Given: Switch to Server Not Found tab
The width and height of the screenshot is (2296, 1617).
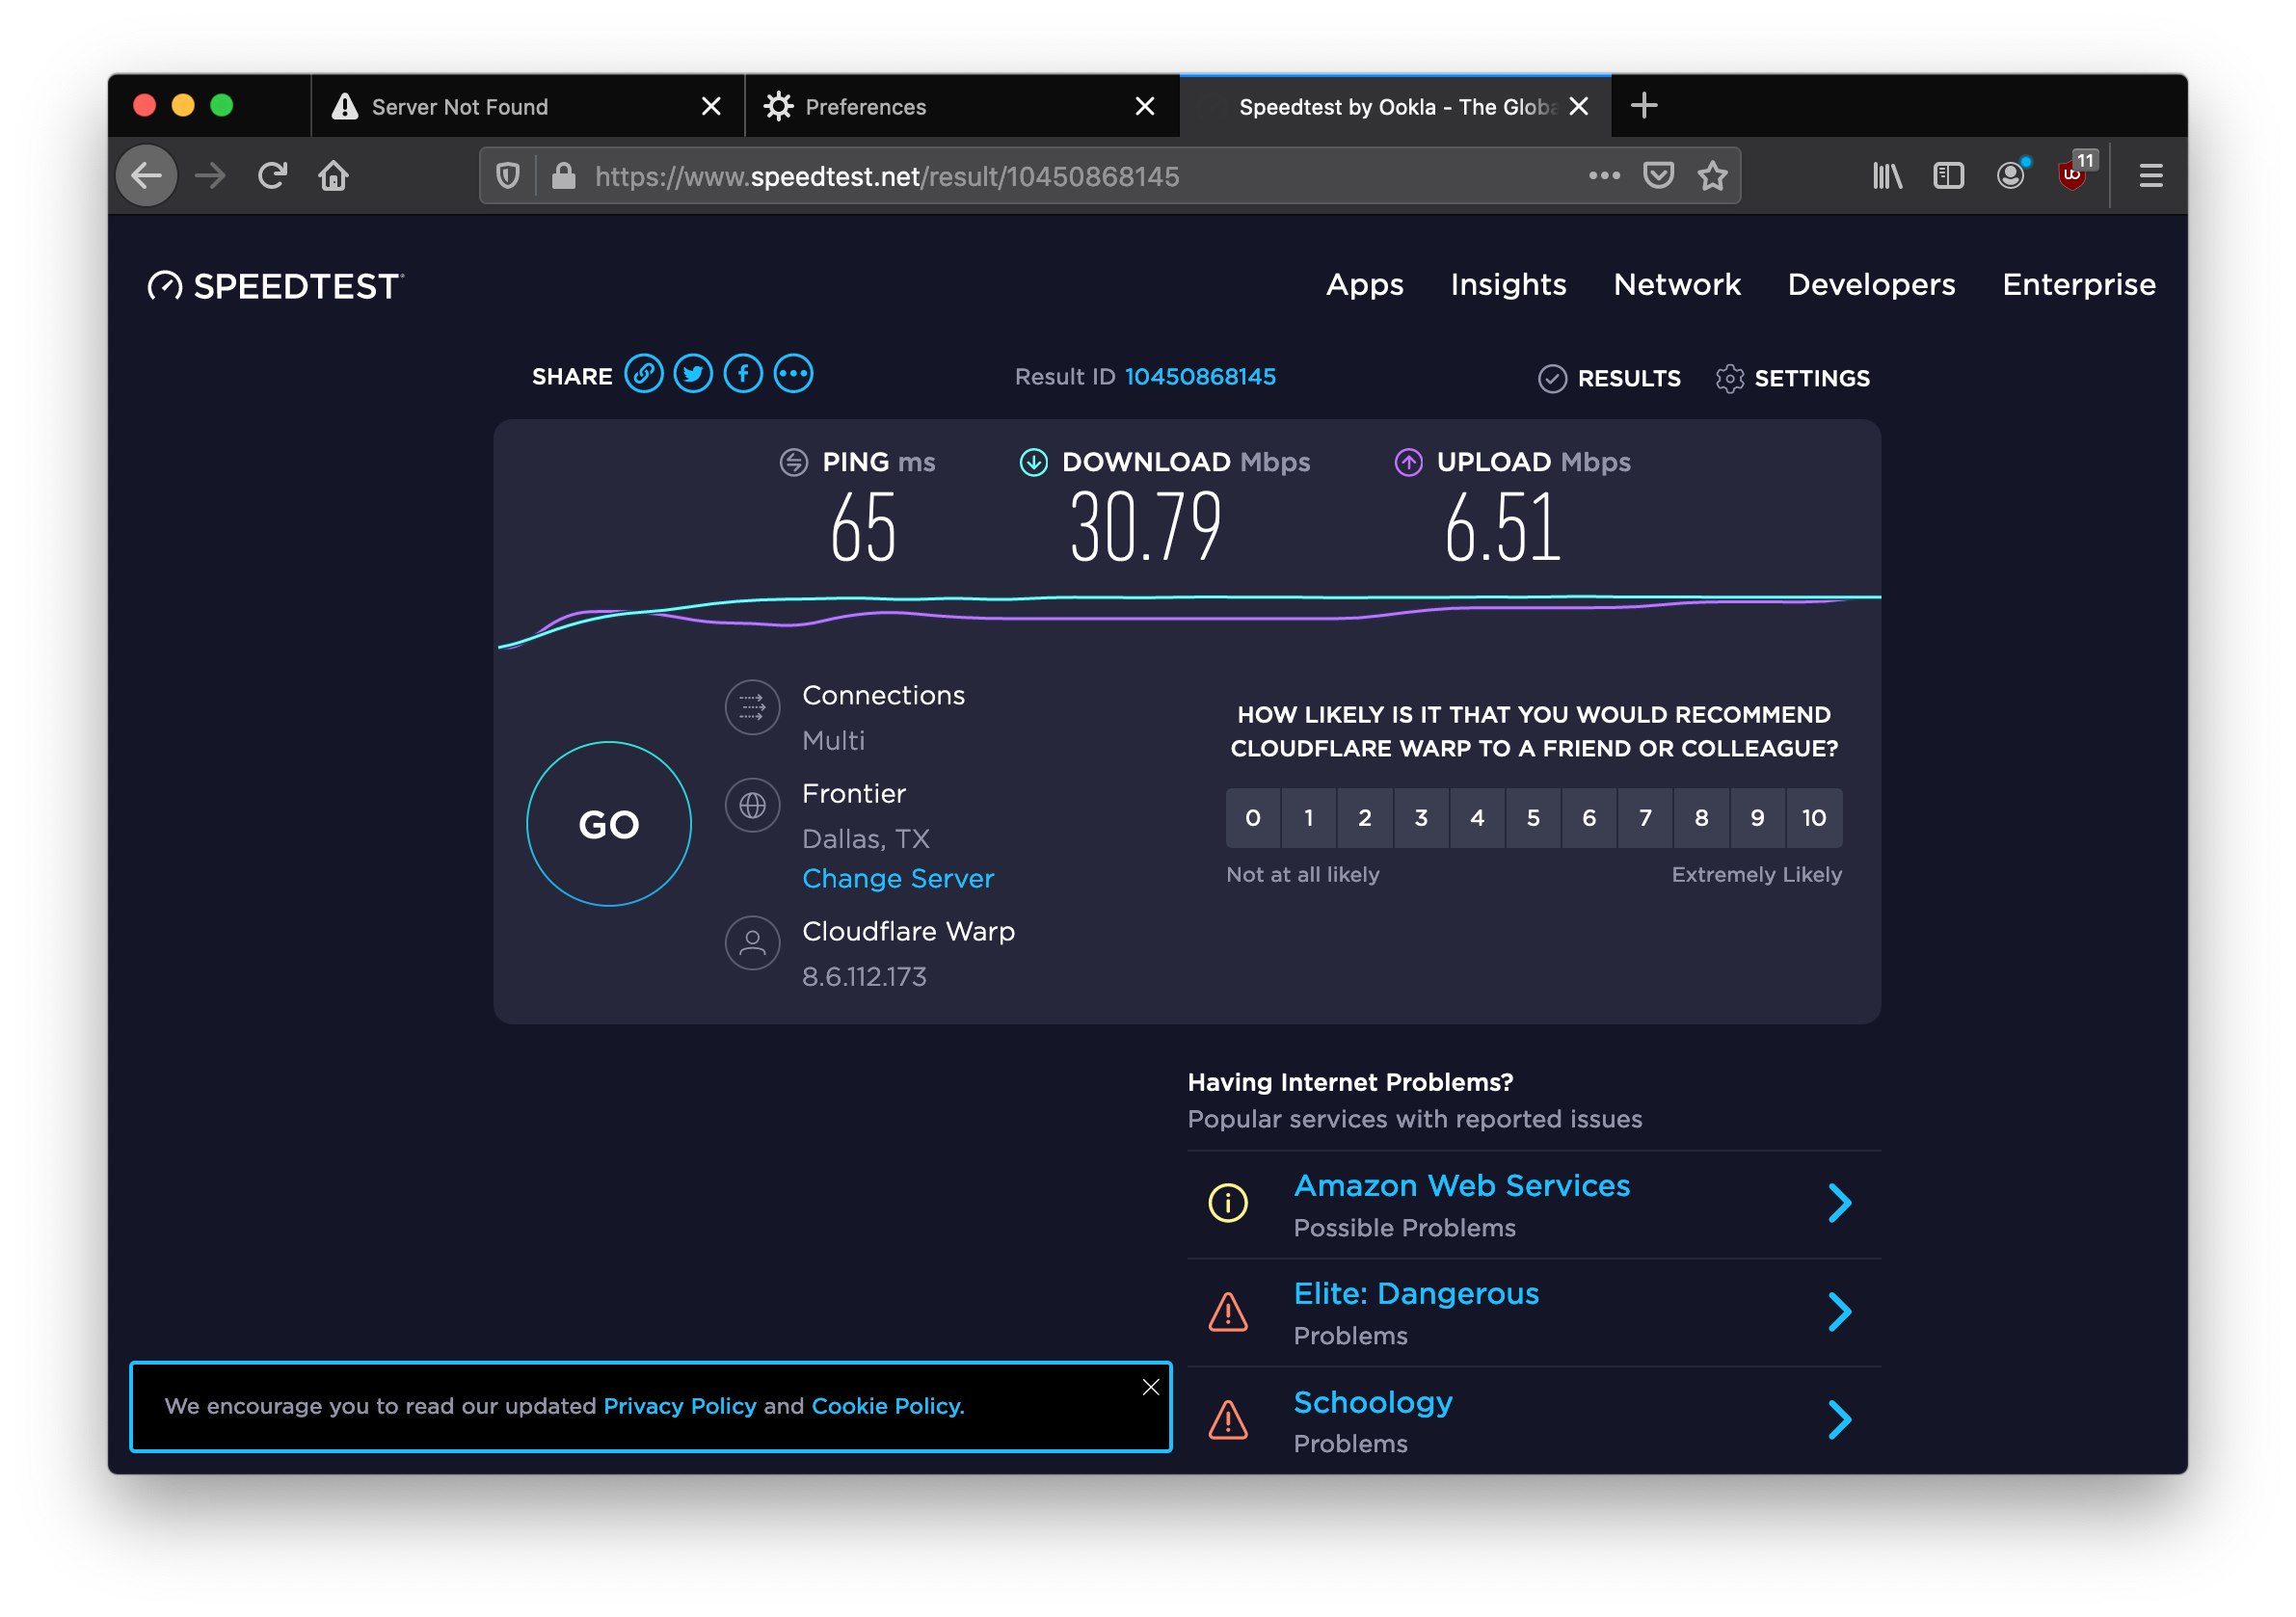Looking at the screenshot, I should point(460,107).
